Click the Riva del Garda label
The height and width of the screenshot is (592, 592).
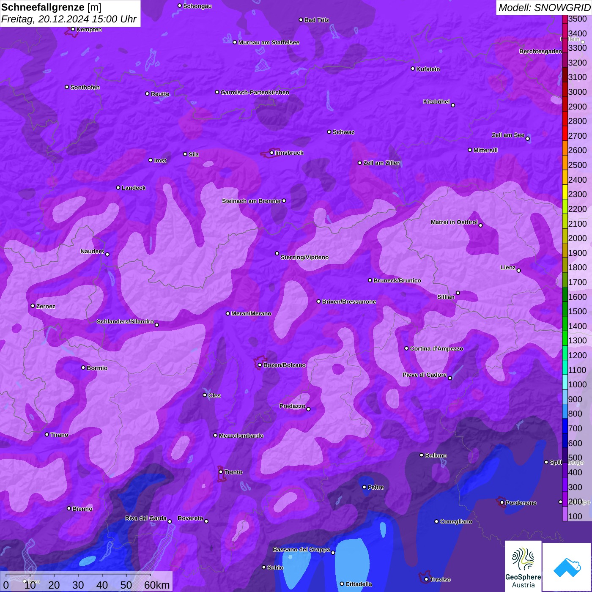click(146, 518)
